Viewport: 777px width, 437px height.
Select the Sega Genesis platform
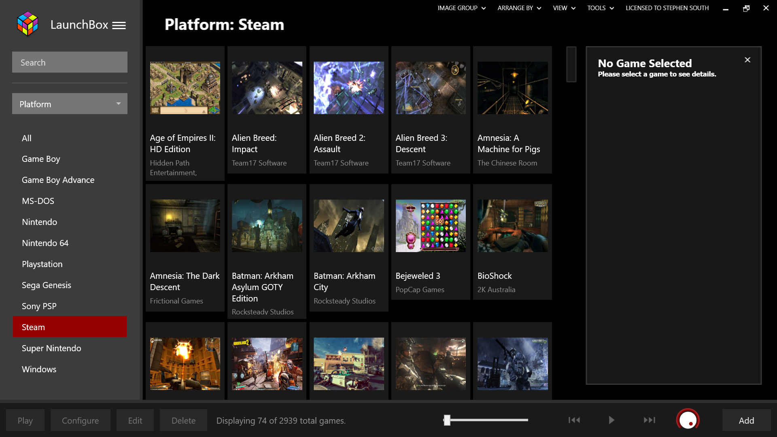point(70,285)
